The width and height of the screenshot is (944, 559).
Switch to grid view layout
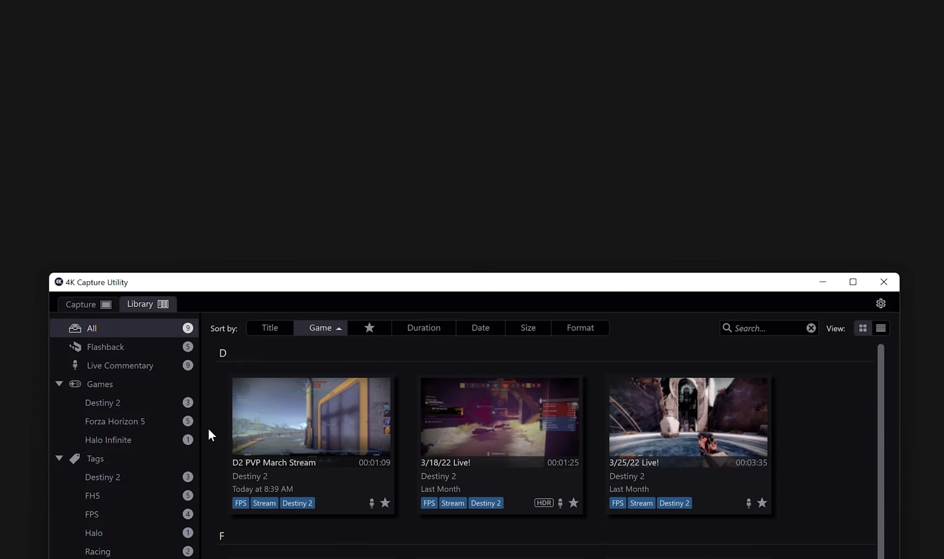click(862, 328)
